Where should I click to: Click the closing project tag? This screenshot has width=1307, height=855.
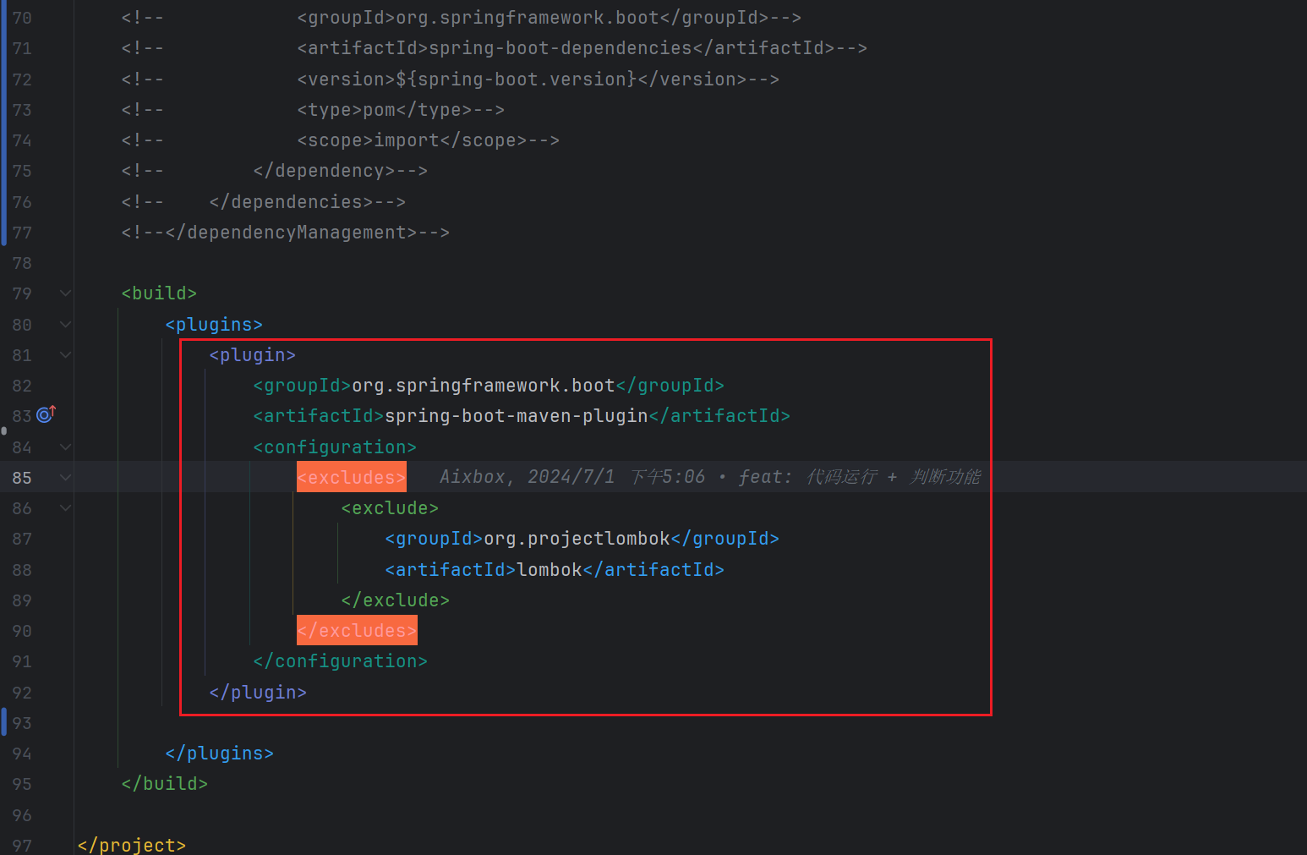131,845
